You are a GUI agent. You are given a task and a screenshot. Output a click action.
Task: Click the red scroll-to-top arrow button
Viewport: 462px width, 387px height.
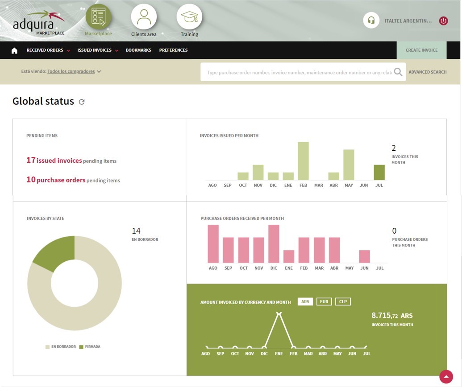446,376
